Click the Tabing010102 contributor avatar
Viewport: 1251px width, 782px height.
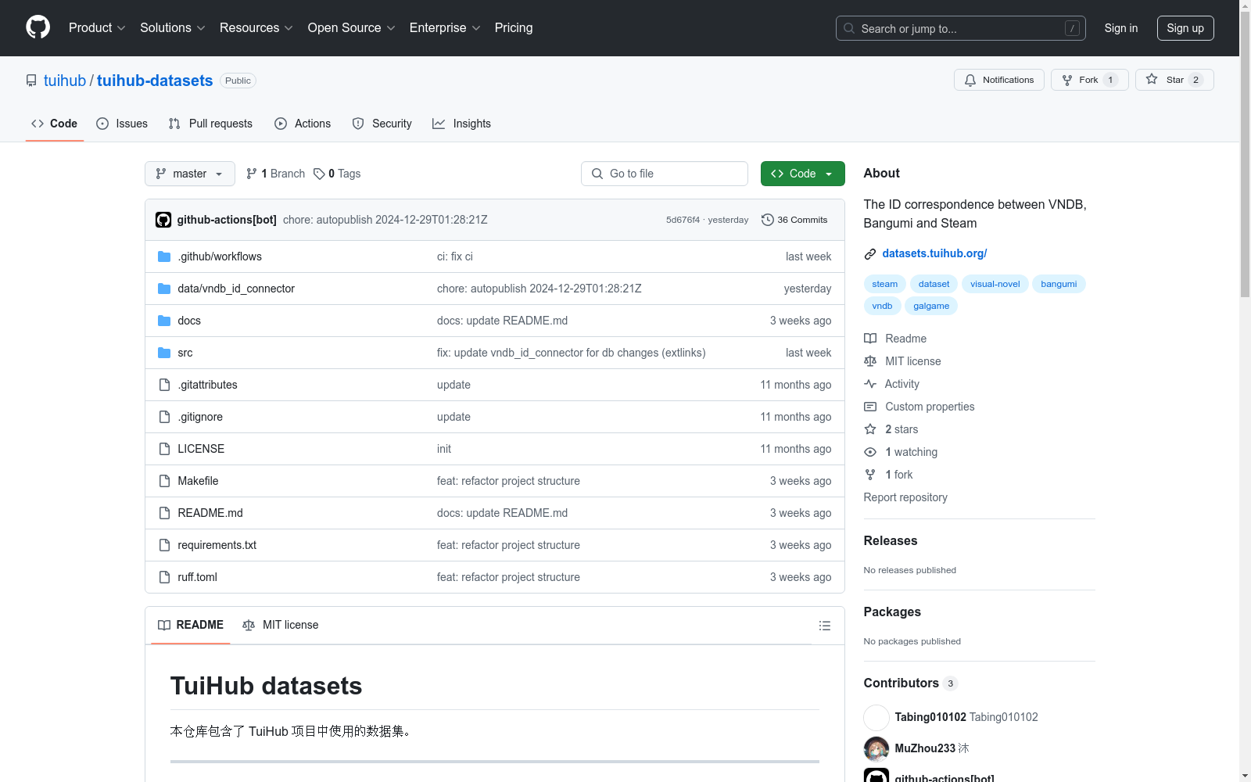pos(876,717)
